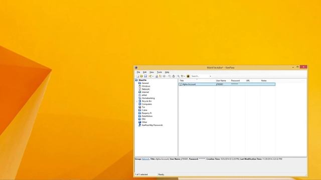Select the Network group in the tree
The width and height of the screenshot is (321, 180).
[145, 89]
